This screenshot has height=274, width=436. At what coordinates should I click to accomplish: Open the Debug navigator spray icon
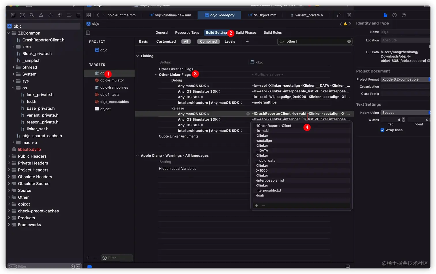coord(60,15)
